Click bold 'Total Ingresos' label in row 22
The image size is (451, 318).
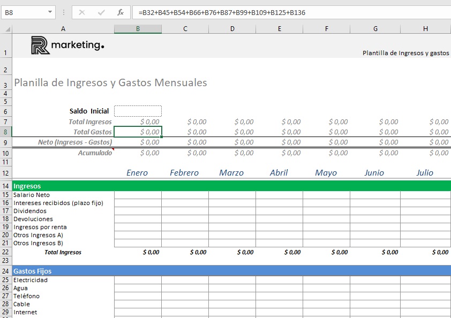tap(63, 252)
